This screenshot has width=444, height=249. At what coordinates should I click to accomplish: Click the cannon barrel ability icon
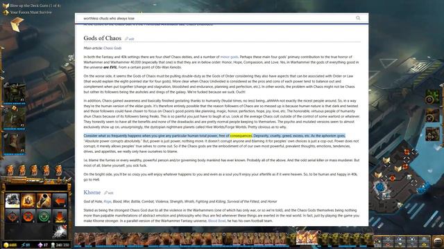pyautogui.click(x=44, y=201)
